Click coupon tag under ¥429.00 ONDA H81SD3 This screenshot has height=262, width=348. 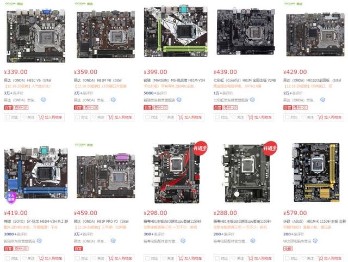click(300, 108)
